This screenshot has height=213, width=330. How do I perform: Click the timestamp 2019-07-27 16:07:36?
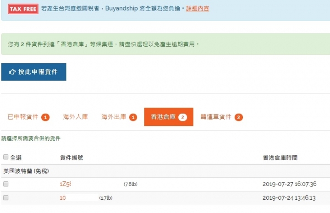click(289, 184)
